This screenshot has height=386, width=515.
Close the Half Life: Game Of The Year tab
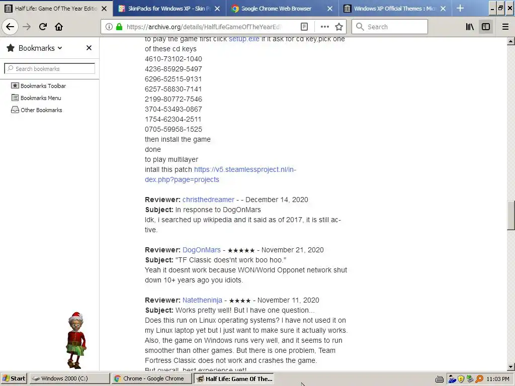[x=104, y=9]
